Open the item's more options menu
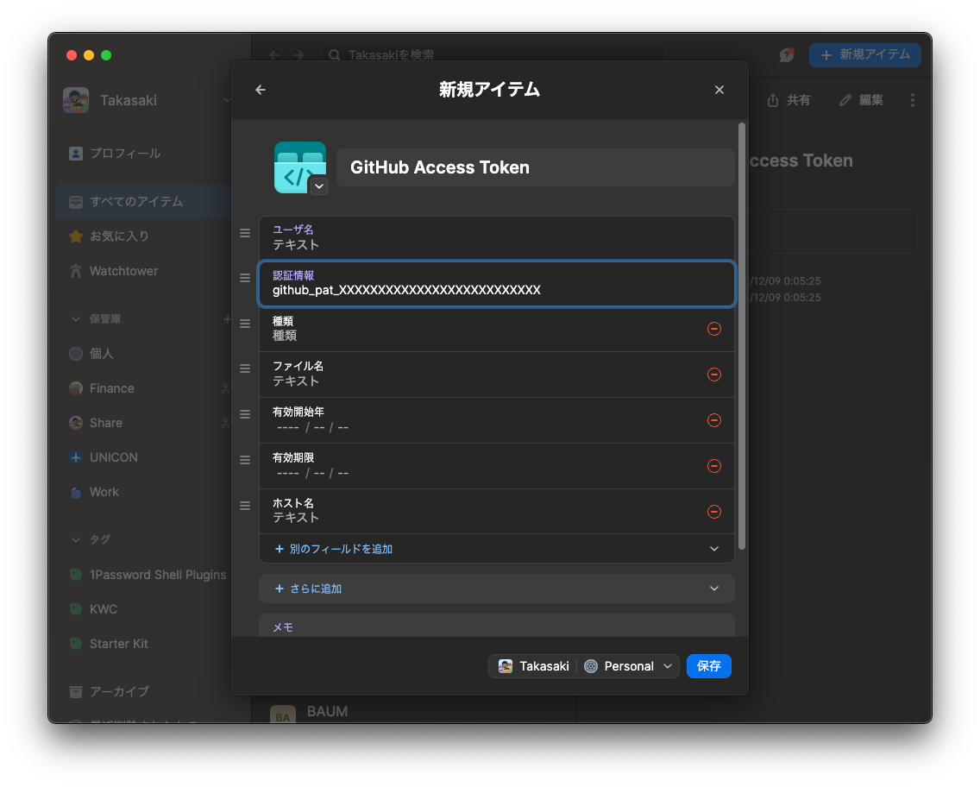The width and height of the screenshot is (980, 787). click(913, 100)
